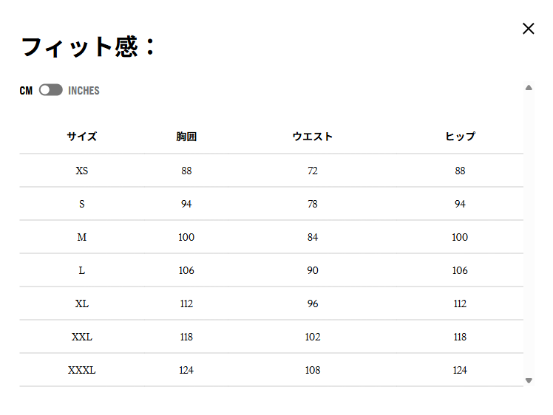This screenshot has height=415, width=553.
Task: Select the XXXL size row label
Action: (x=81, y=370)
